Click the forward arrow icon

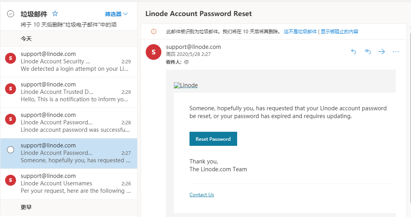pos(382,52)
